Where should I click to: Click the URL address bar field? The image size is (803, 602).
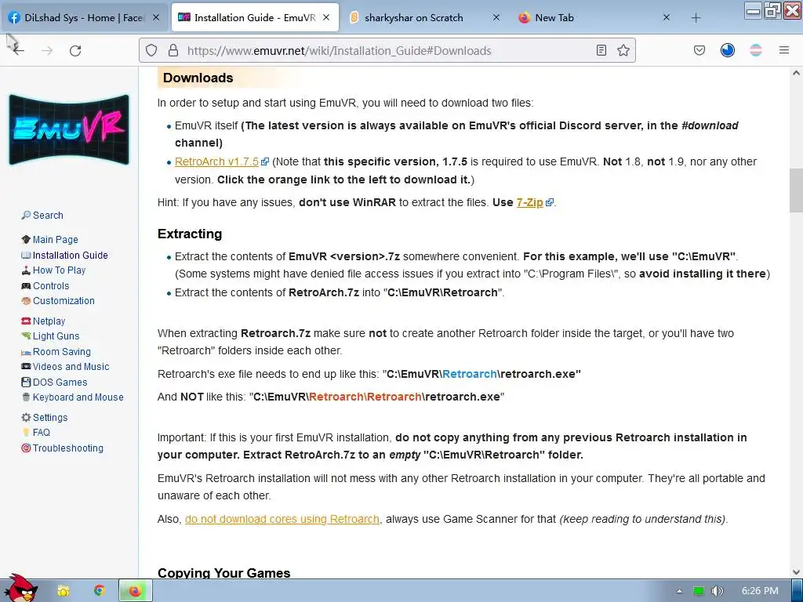(x=387, y=50)
